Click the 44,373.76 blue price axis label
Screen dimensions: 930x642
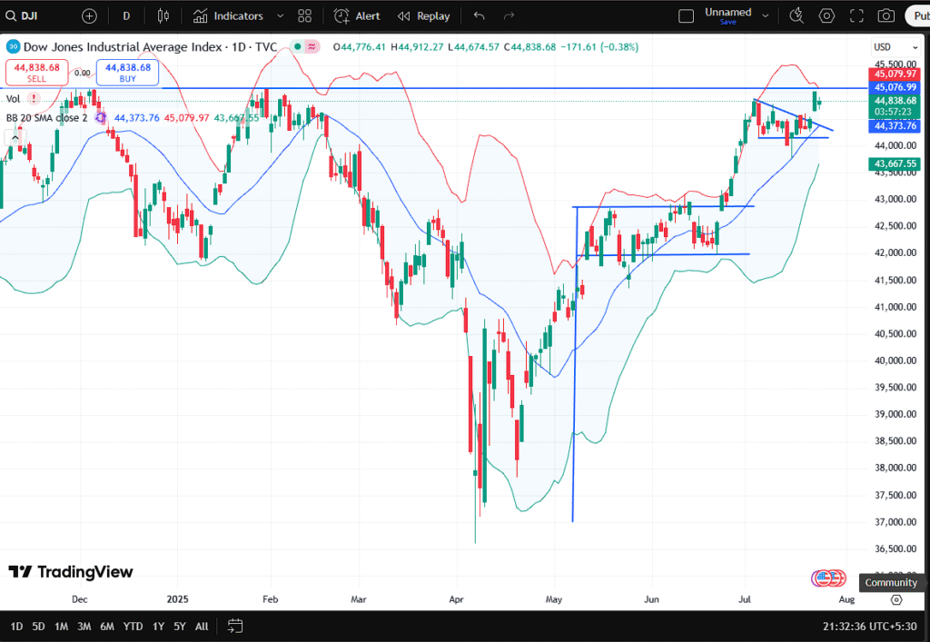pos(895,125)
